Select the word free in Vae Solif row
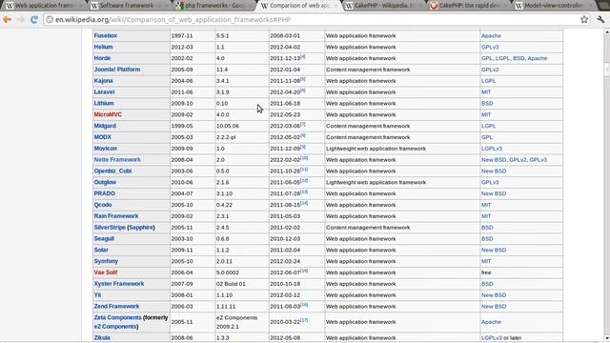This screenshot has width=610, height=343. [486, 272]
